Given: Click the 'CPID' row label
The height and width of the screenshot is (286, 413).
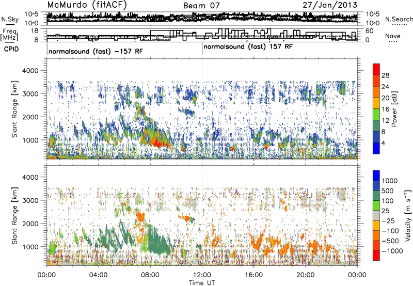Looking at the screenshot, I should (11, 49).
